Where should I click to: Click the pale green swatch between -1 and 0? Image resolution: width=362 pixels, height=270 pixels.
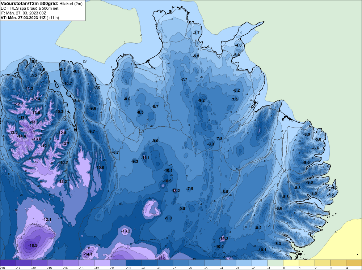pos(275,263)
